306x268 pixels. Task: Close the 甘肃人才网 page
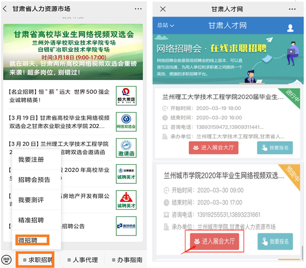(x=163, y=9)
